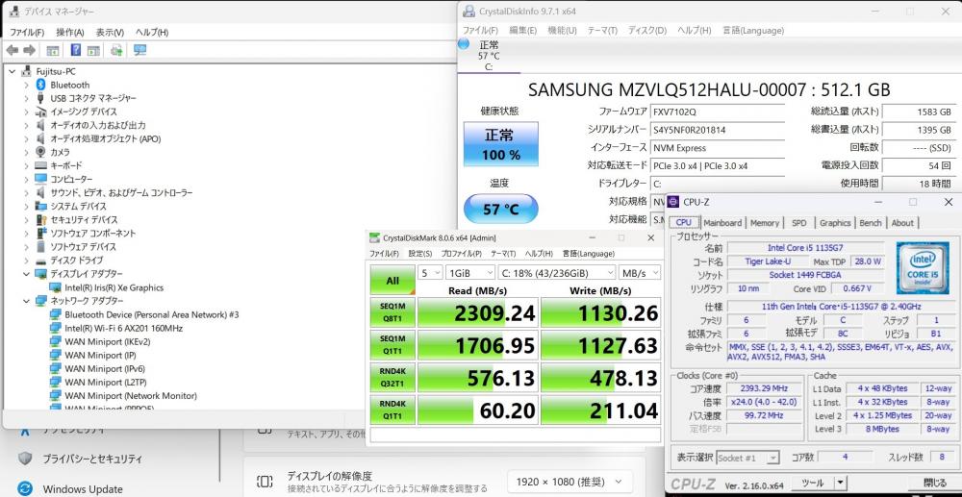This screenshot has width=962, height=497.
Task: Select Bluetooth Device (Personal Area Network) #3
Action: click(x=152, y=314)
